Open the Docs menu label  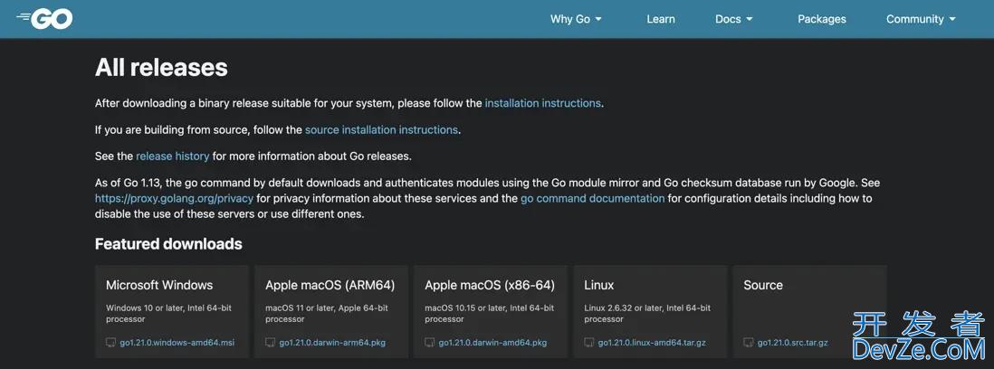click(x=728, y=19)
